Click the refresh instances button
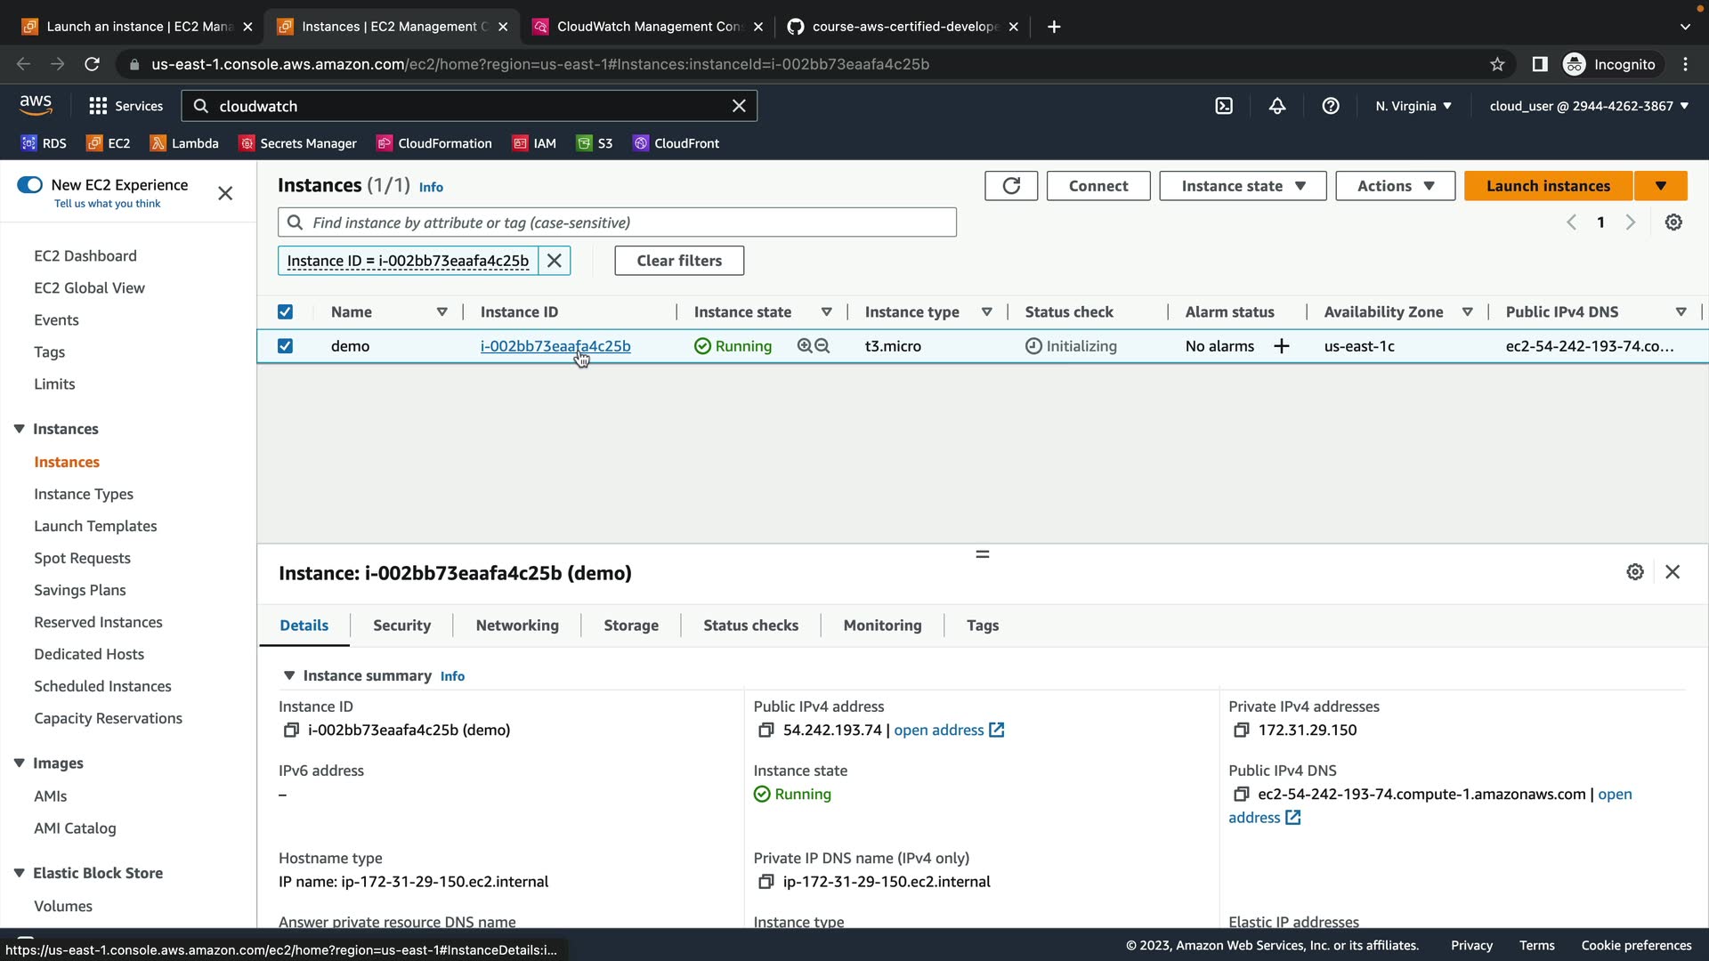Image resolution: width=1709 pixels, height=961 pixels. pos(1011,186)
